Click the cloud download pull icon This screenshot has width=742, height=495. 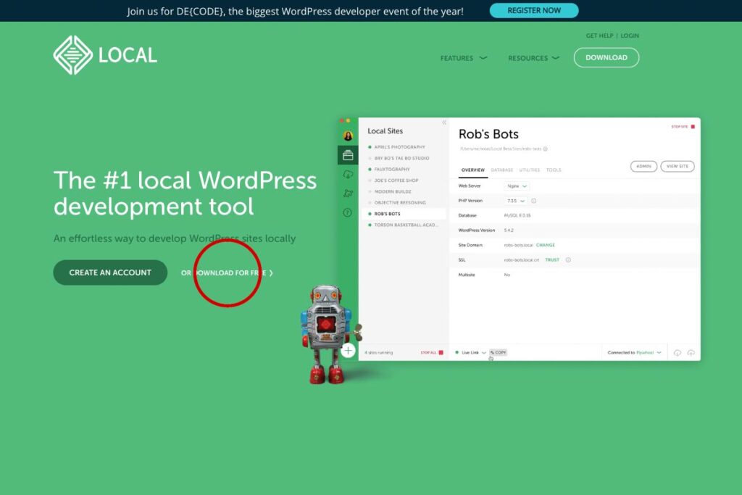pos(678,352)
